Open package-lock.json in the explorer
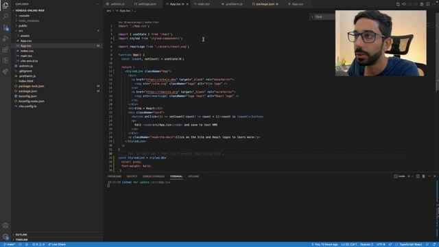The image size is (439, 247). [31, 86]
